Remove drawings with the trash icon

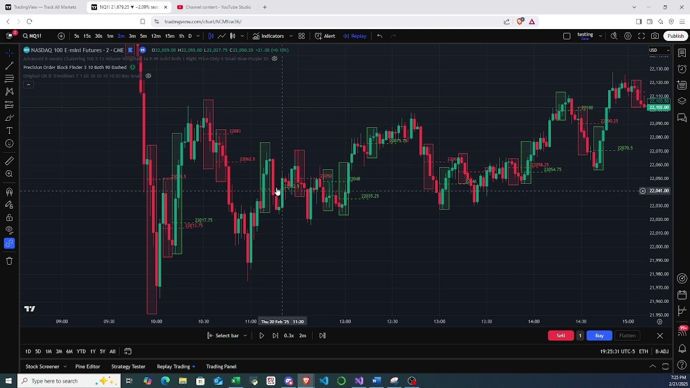point(9,261)
